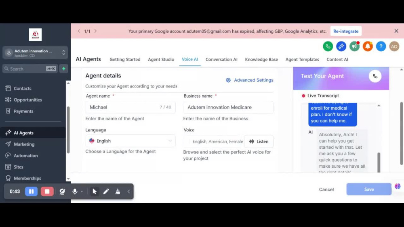
Task: Click the green phone dialer icon
Action: click(328, 46)
